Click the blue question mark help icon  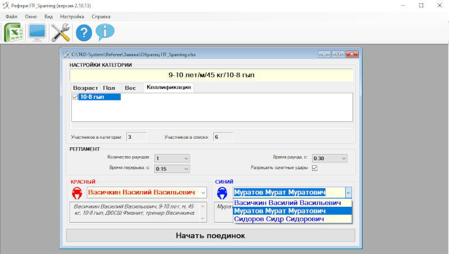(x=84, y=33)
